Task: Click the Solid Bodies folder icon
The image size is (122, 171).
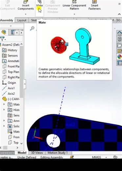Action: point(10,126)
